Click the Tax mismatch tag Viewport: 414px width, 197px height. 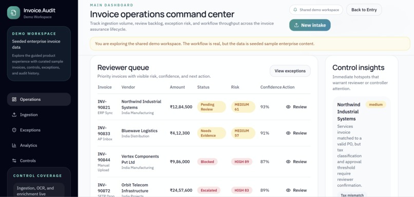[352, 195]
